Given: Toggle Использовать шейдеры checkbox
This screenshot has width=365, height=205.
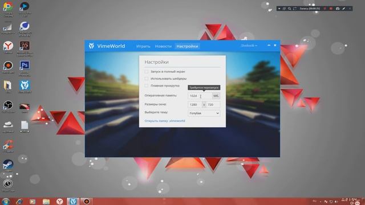Looking at the screenshot, I should click(146, 79).
